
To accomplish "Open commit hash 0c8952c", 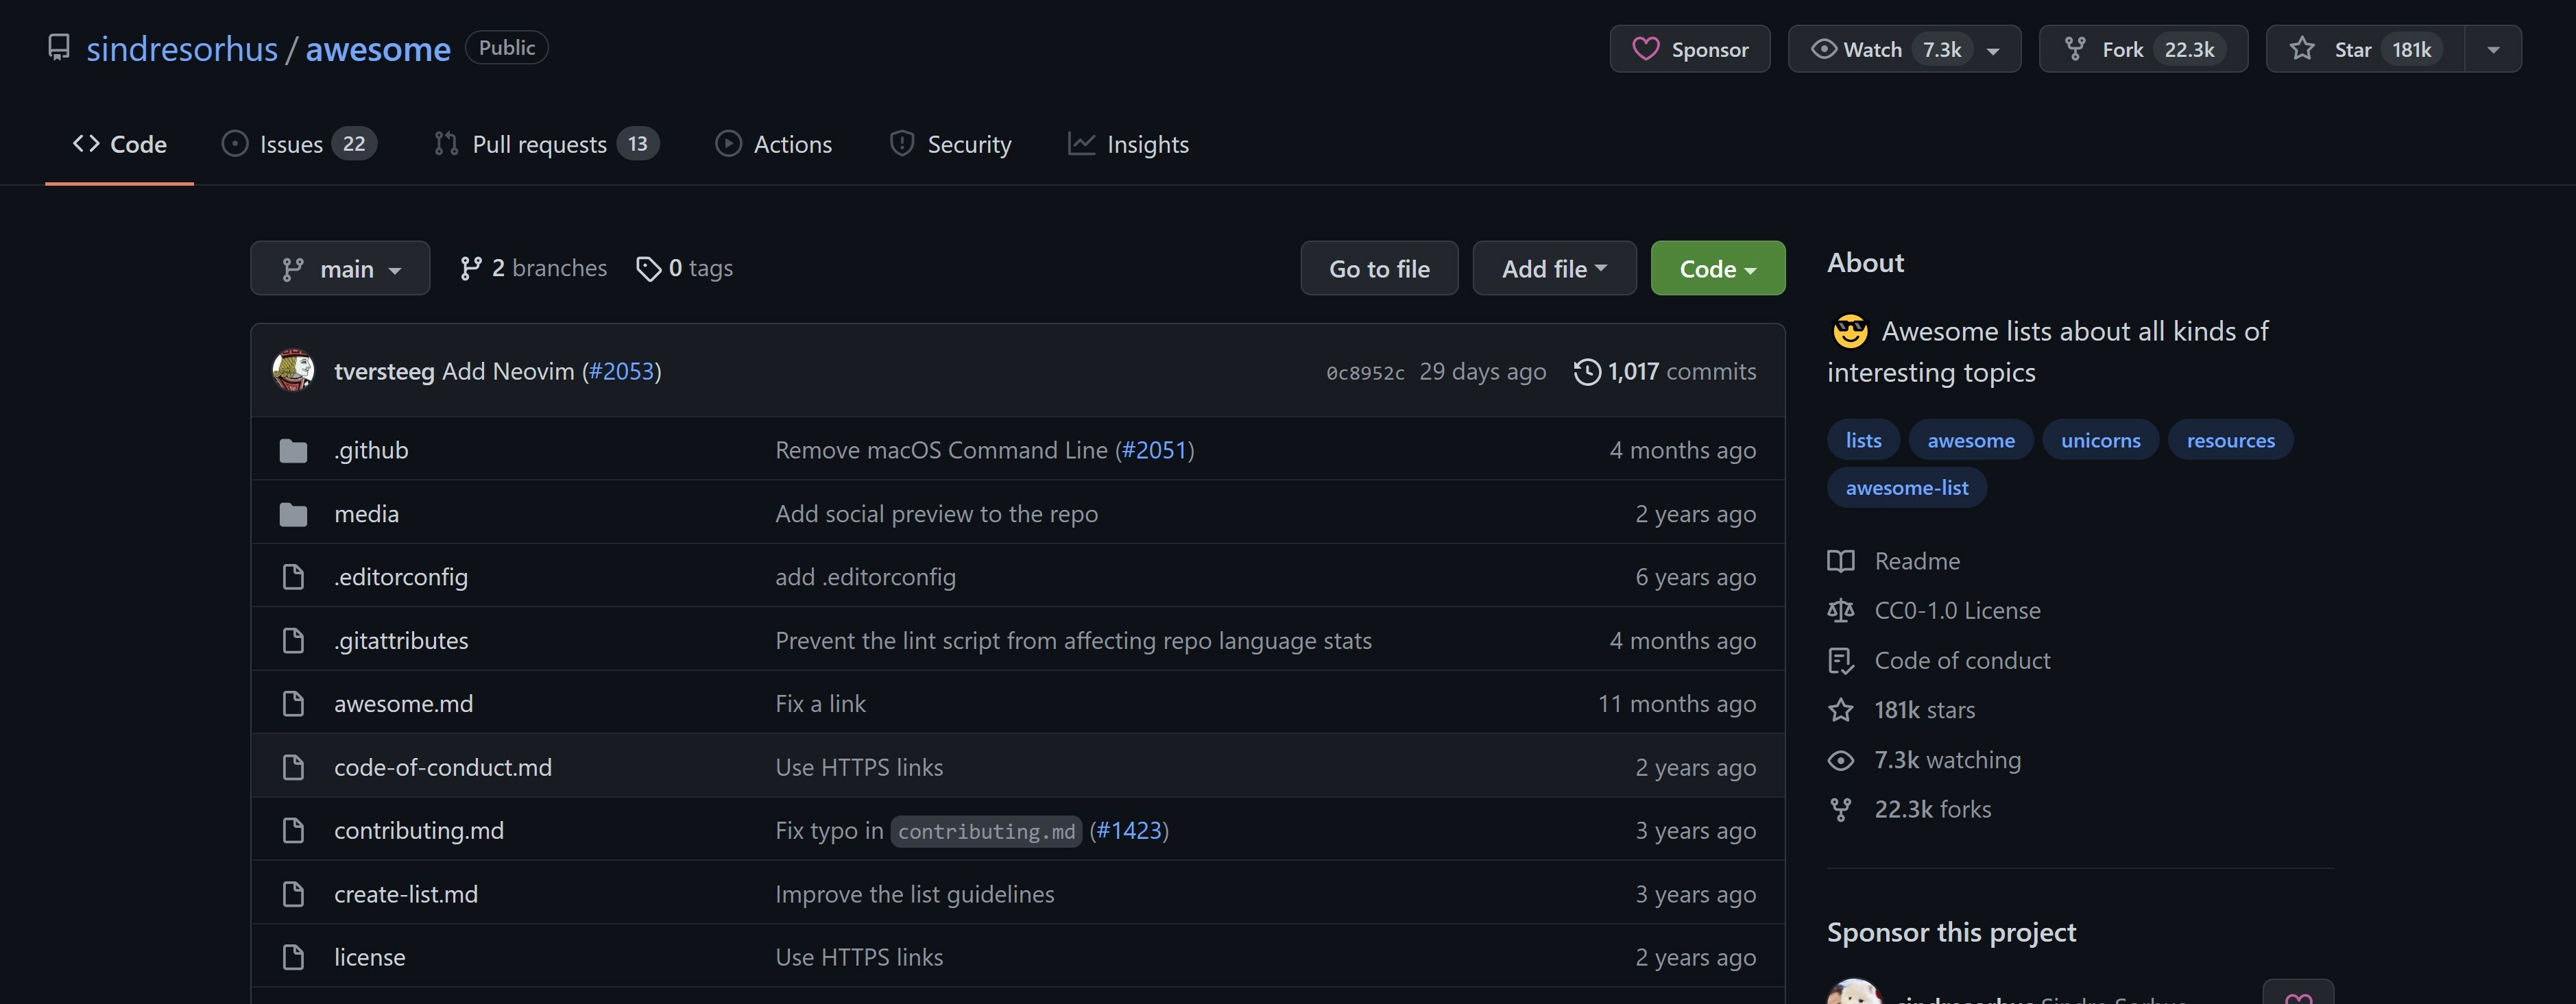I will (x=1365, y=372).
